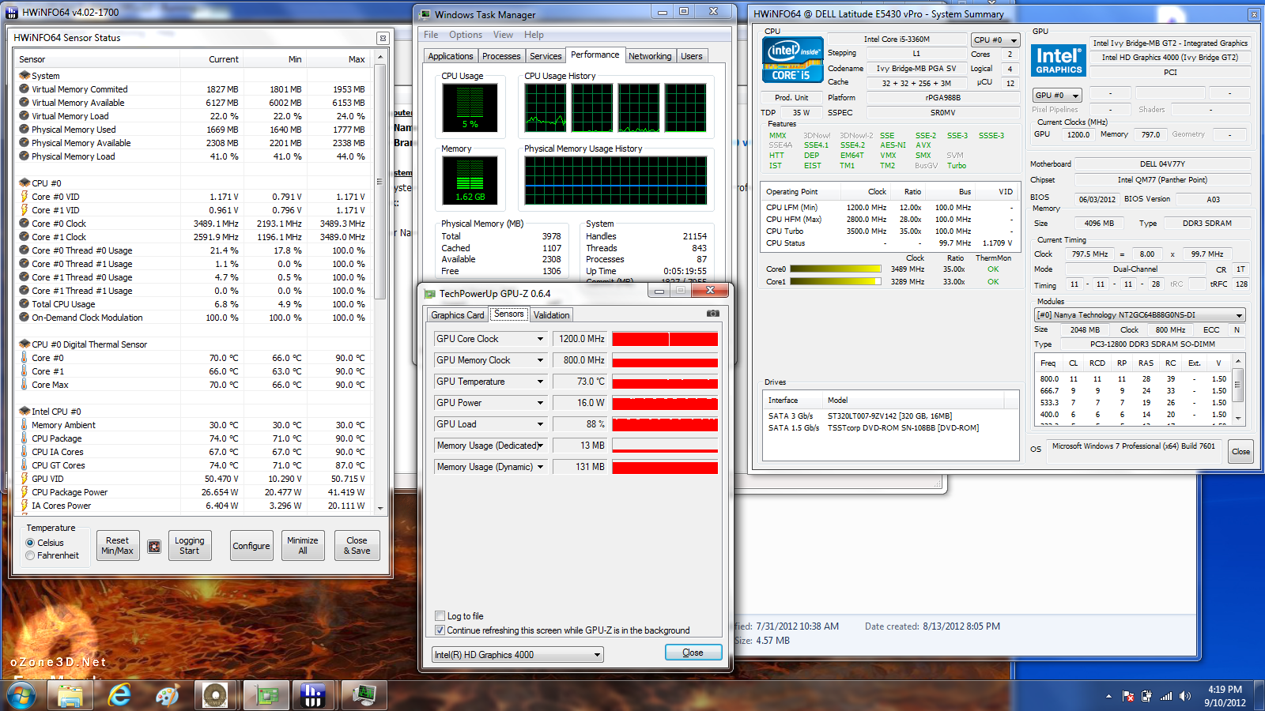Open the File menu in Task Manager
1265x711 pixels.
(x=431, y=35)
